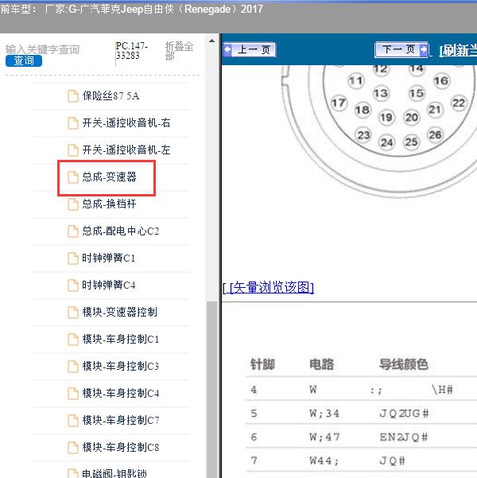Screen dimensions: 477x478
Task: Focus the 输入关键字查询 search field
Action: (x=43, y=49)
